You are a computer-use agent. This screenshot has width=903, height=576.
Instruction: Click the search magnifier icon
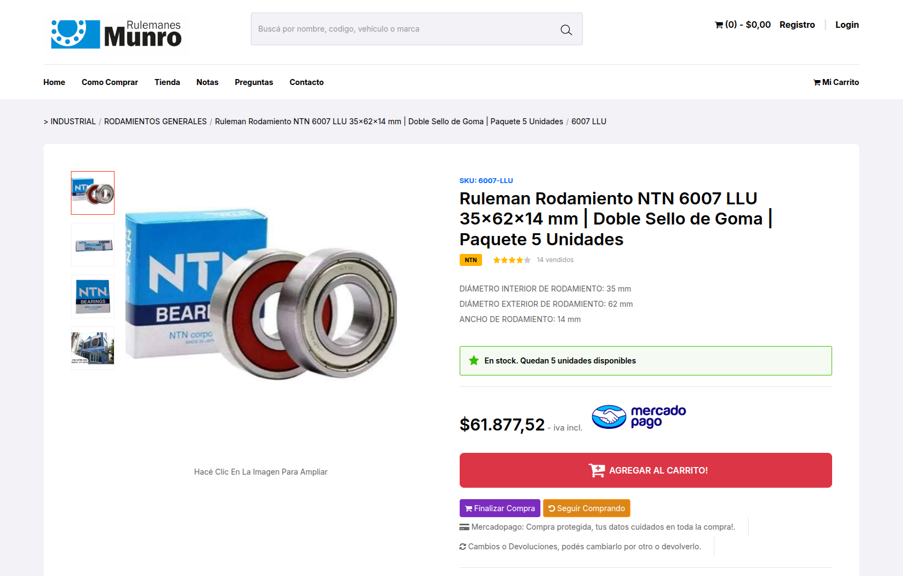point(566,29)
